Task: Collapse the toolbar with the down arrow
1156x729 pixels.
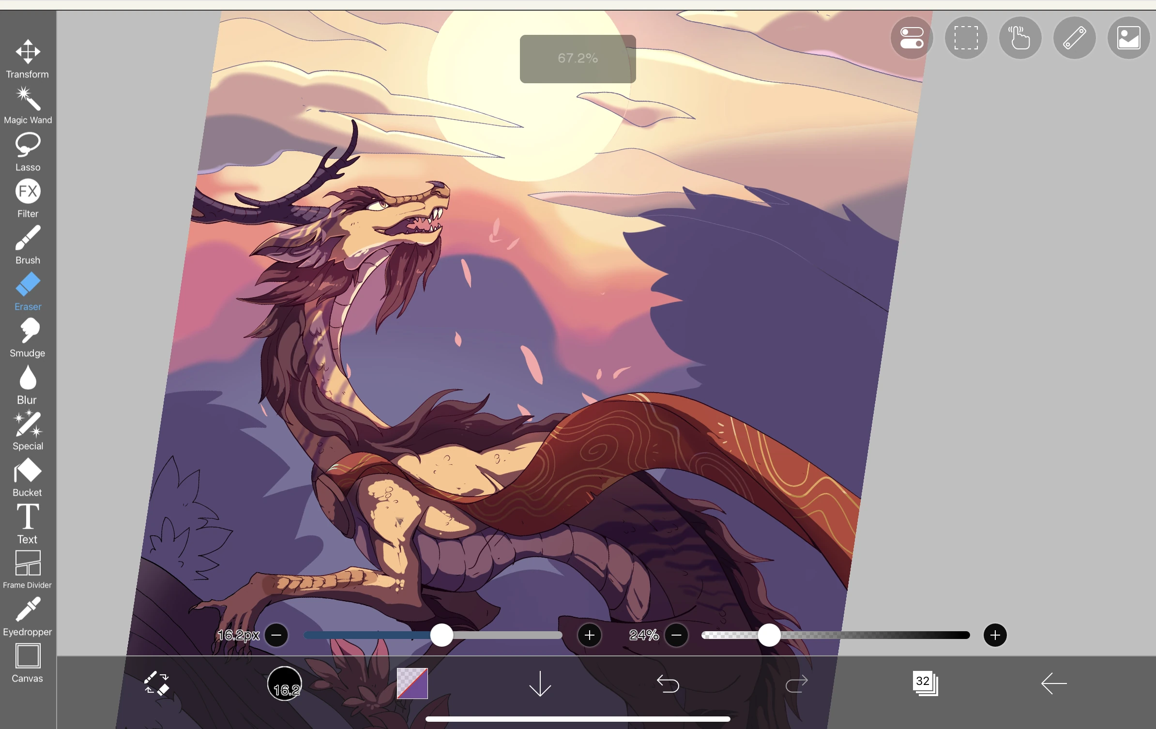Action: click(x=540, y=684)
